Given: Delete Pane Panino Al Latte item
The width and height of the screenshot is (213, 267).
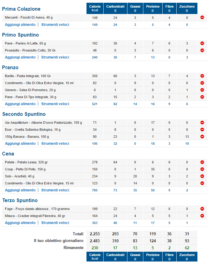Looking at the screenshot, I should pos(202,43).
